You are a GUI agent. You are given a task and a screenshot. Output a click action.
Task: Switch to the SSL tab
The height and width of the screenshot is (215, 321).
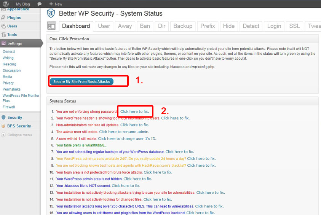(x=294, y=26)
